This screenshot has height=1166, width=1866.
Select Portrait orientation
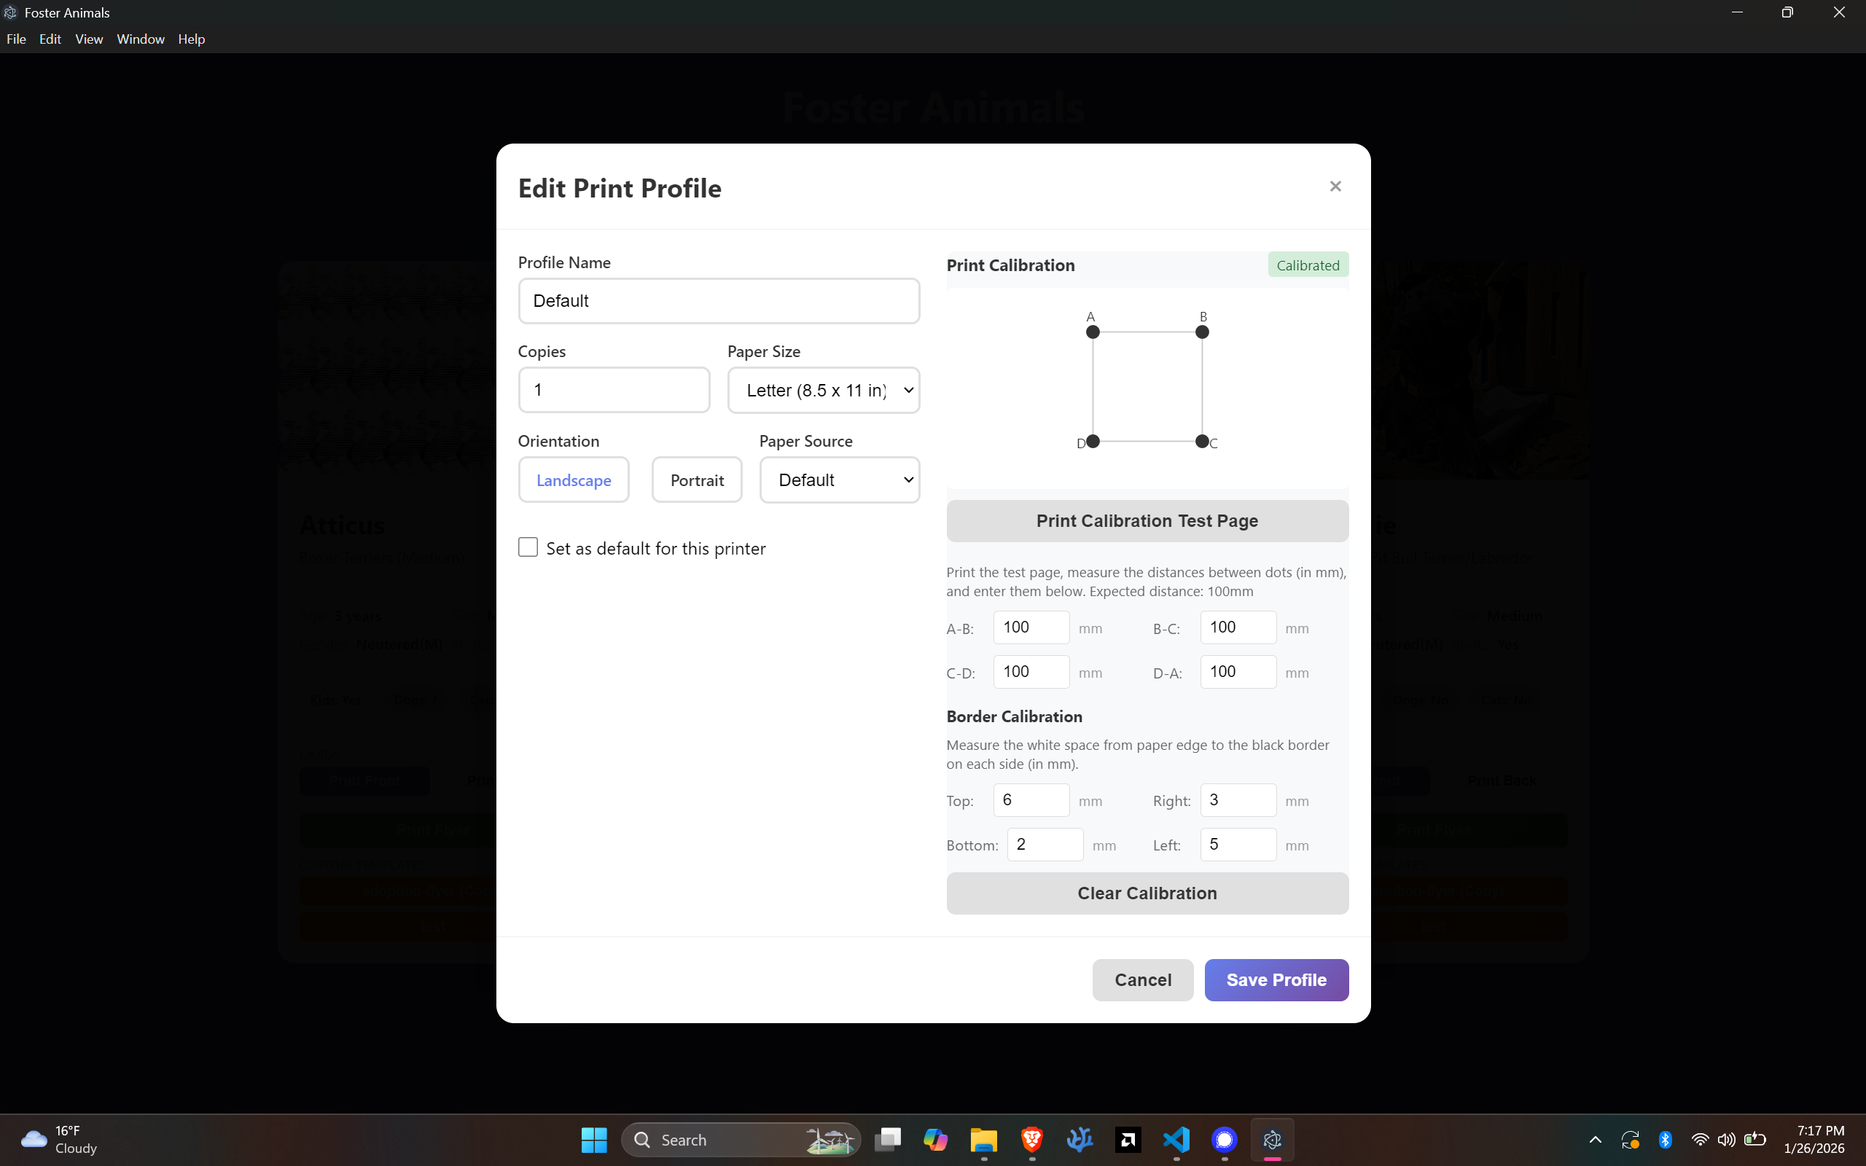[696, 480]
